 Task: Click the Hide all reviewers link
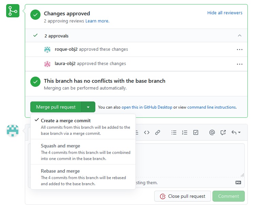(x=225, y=13)
